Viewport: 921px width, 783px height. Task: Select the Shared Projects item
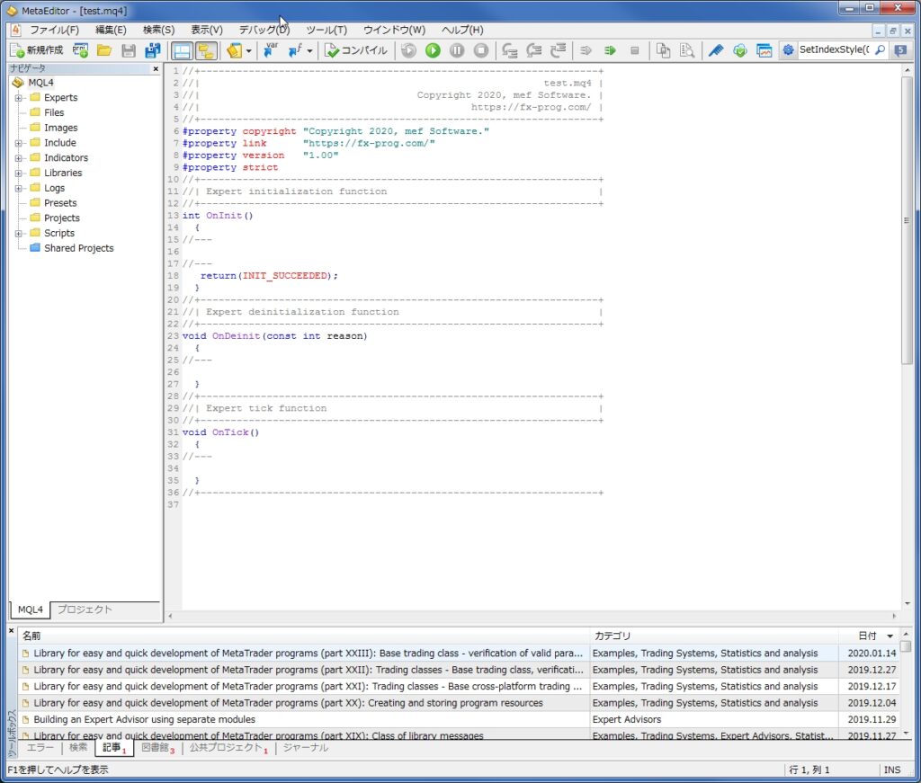click(x=79, y=248)
